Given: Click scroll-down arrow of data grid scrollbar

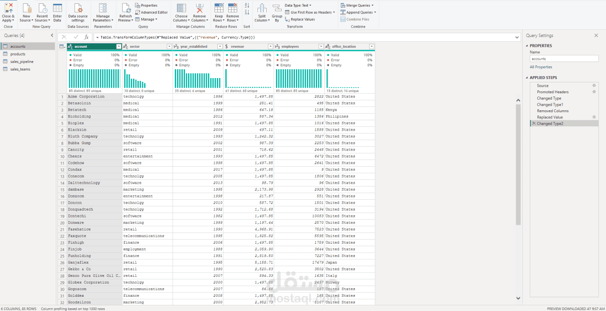Looking at the screenshot, I should tap(518, 298).
